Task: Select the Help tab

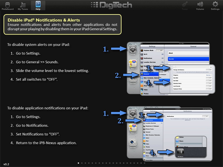Action: (38, 6)
